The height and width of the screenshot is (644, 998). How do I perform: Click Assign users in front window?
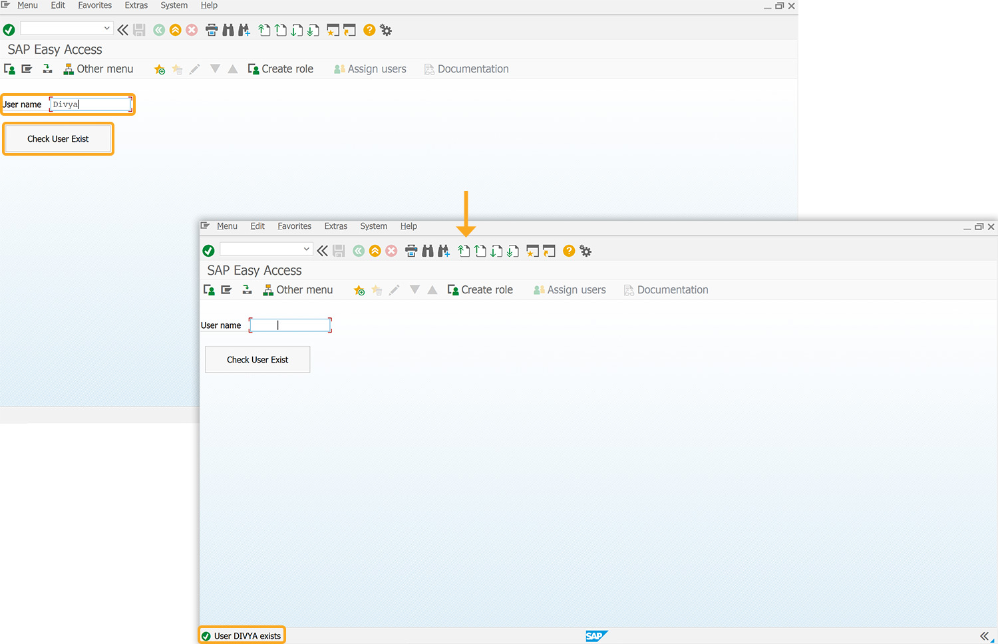[x=570, y=290]
